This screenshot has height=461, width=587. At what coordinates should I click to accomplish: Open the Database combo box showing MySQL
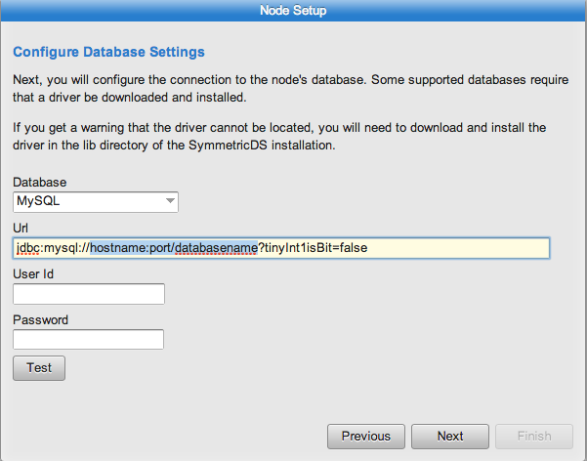[x=96, y=202]
